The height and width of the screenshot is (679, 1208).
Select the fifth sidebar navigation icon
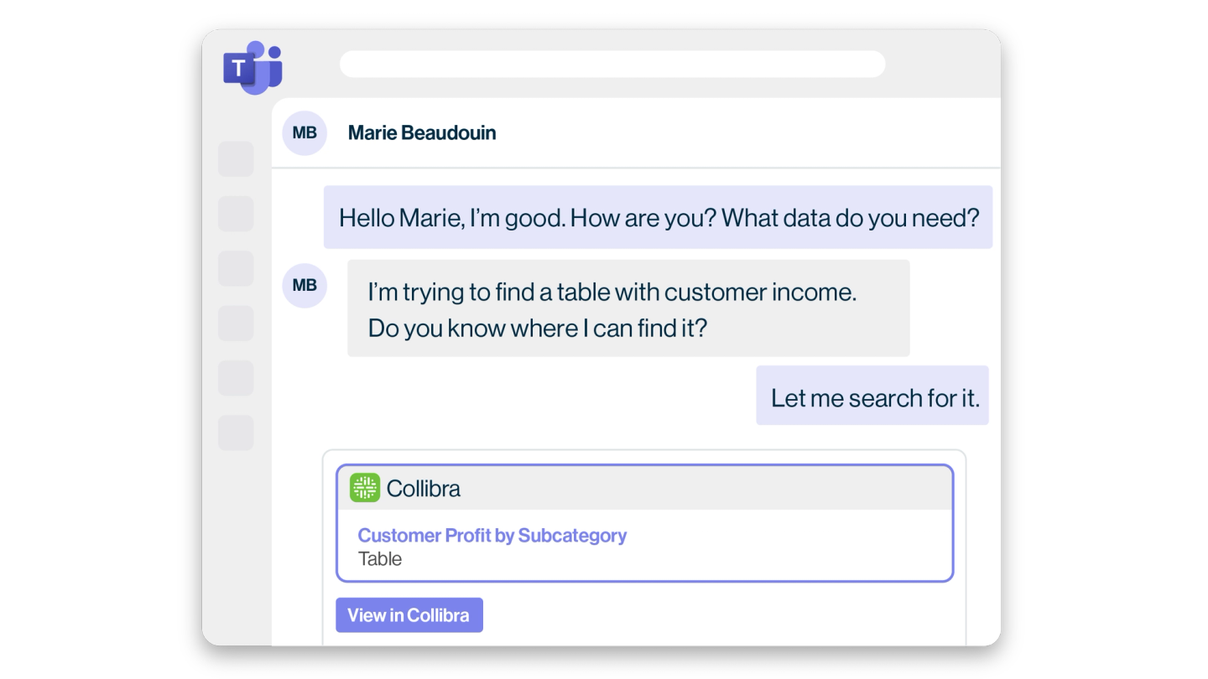coord(236,378)
